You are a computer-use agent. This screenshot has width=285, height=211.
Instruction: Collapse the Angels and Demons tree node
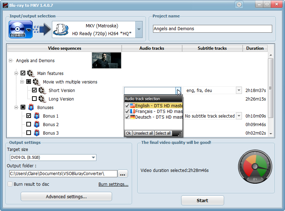coord(11,61)
